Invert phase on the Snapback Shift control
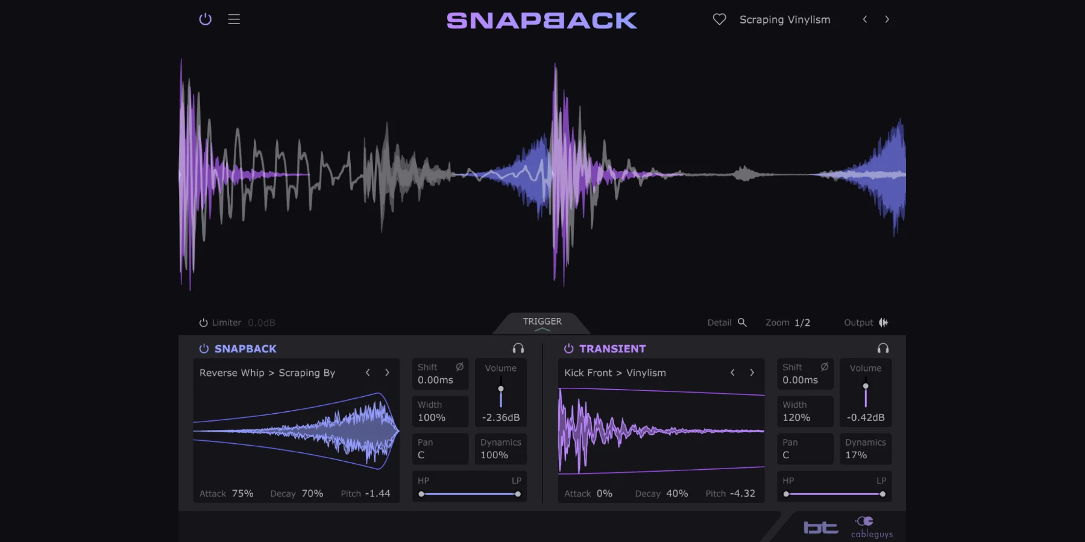Image resolution: width=1085 pixels, height=542 pixels. pos(458,366)
